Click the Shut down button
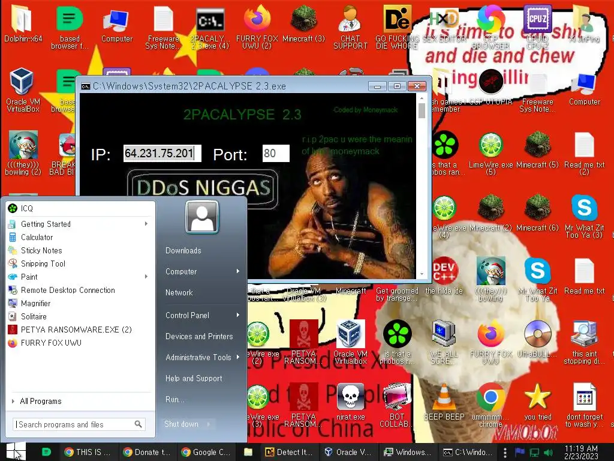The height and width of the screenshot is (461, 614). click(x=181, y=424)
